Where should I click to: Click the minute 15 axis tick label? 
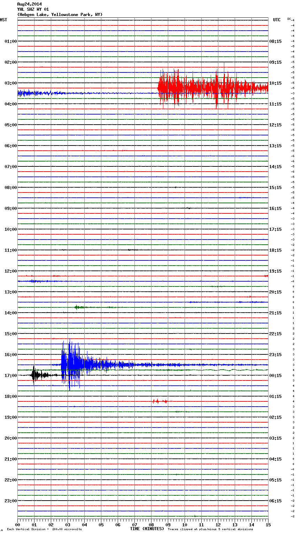coord(268,525)
